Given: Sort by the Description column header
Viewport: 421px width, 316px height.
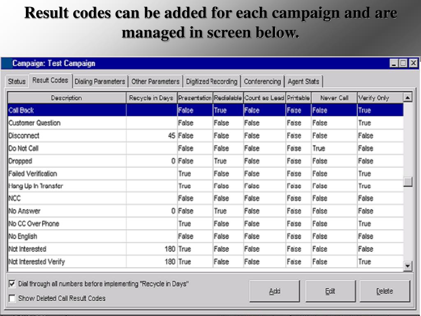Looking at the screenshot, I should [x=67, y=98].
